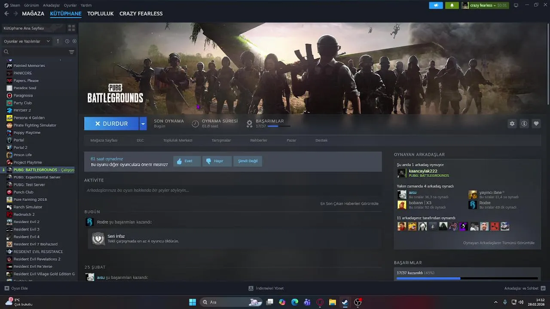This screenshot has height=309, width=550.
Task: Select Resident Evil 4 in library list
Action: point(26,237)
